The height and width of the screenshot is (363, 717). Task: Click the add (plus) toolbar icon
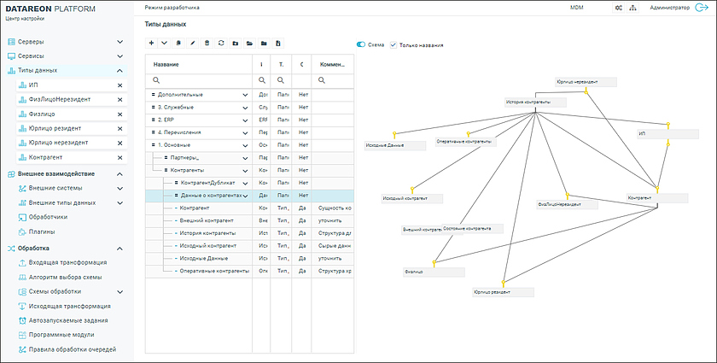[x=151, y=43]
